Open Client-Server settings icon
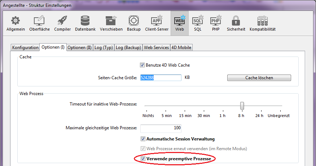Image resolution: width=316 pixels, height=166 pixels. coord(157,21)
